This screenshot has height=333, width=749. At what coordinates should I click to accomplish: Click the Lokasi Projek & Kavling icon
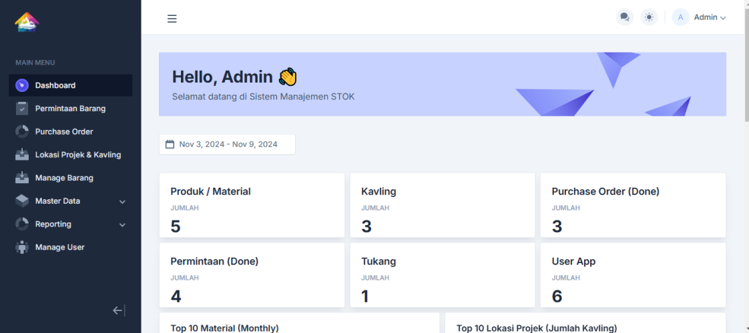point(22,155)
